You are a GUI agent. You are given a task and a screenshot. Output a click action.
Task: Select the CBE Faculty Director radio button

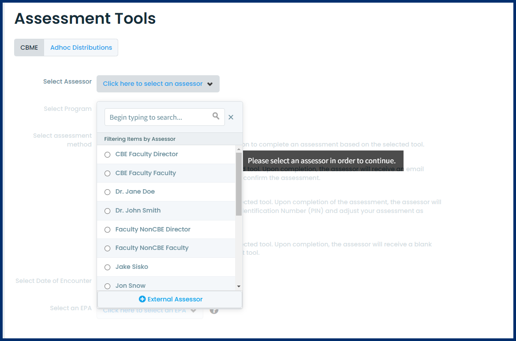[107, 154]
